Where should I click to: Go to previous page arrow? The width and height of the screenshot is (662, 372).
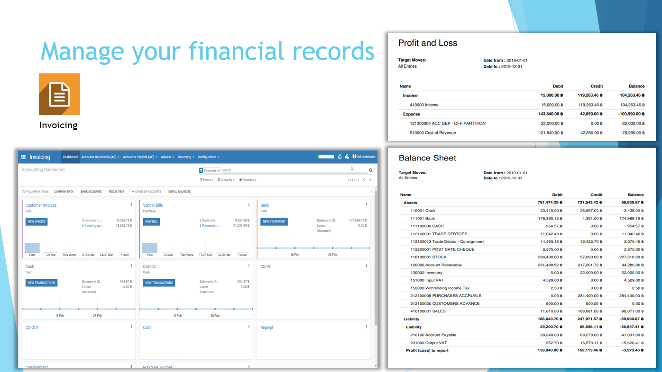364,180
